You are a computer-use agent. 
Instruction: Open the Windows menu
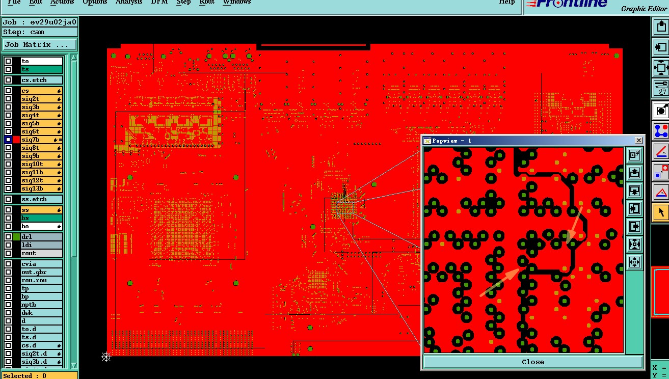(237, 2)
